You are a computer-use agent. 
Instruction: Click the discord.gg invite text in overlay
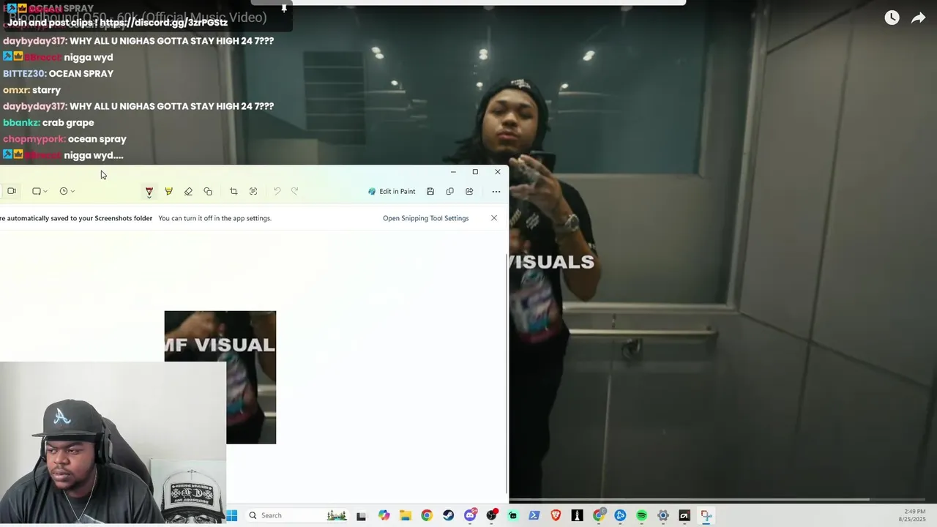pyautogui.click(x=163, y=23)
